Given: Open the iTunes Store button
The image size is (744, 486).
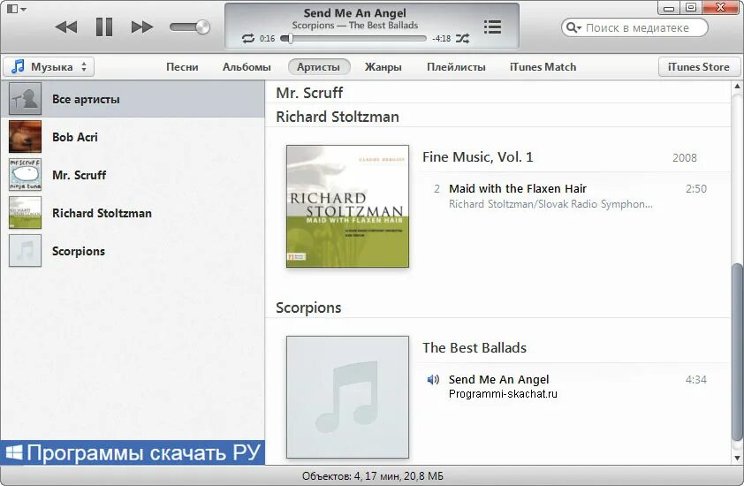Looking at the screenshot, I should pyautogui.click(x=698, y=67).
